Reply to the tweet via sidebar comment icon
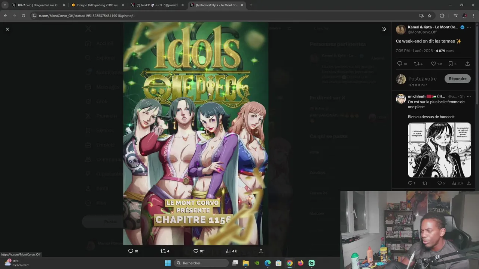Image resolution: width=479 pixels, height=269 pixels. click(x=400, y=64)
